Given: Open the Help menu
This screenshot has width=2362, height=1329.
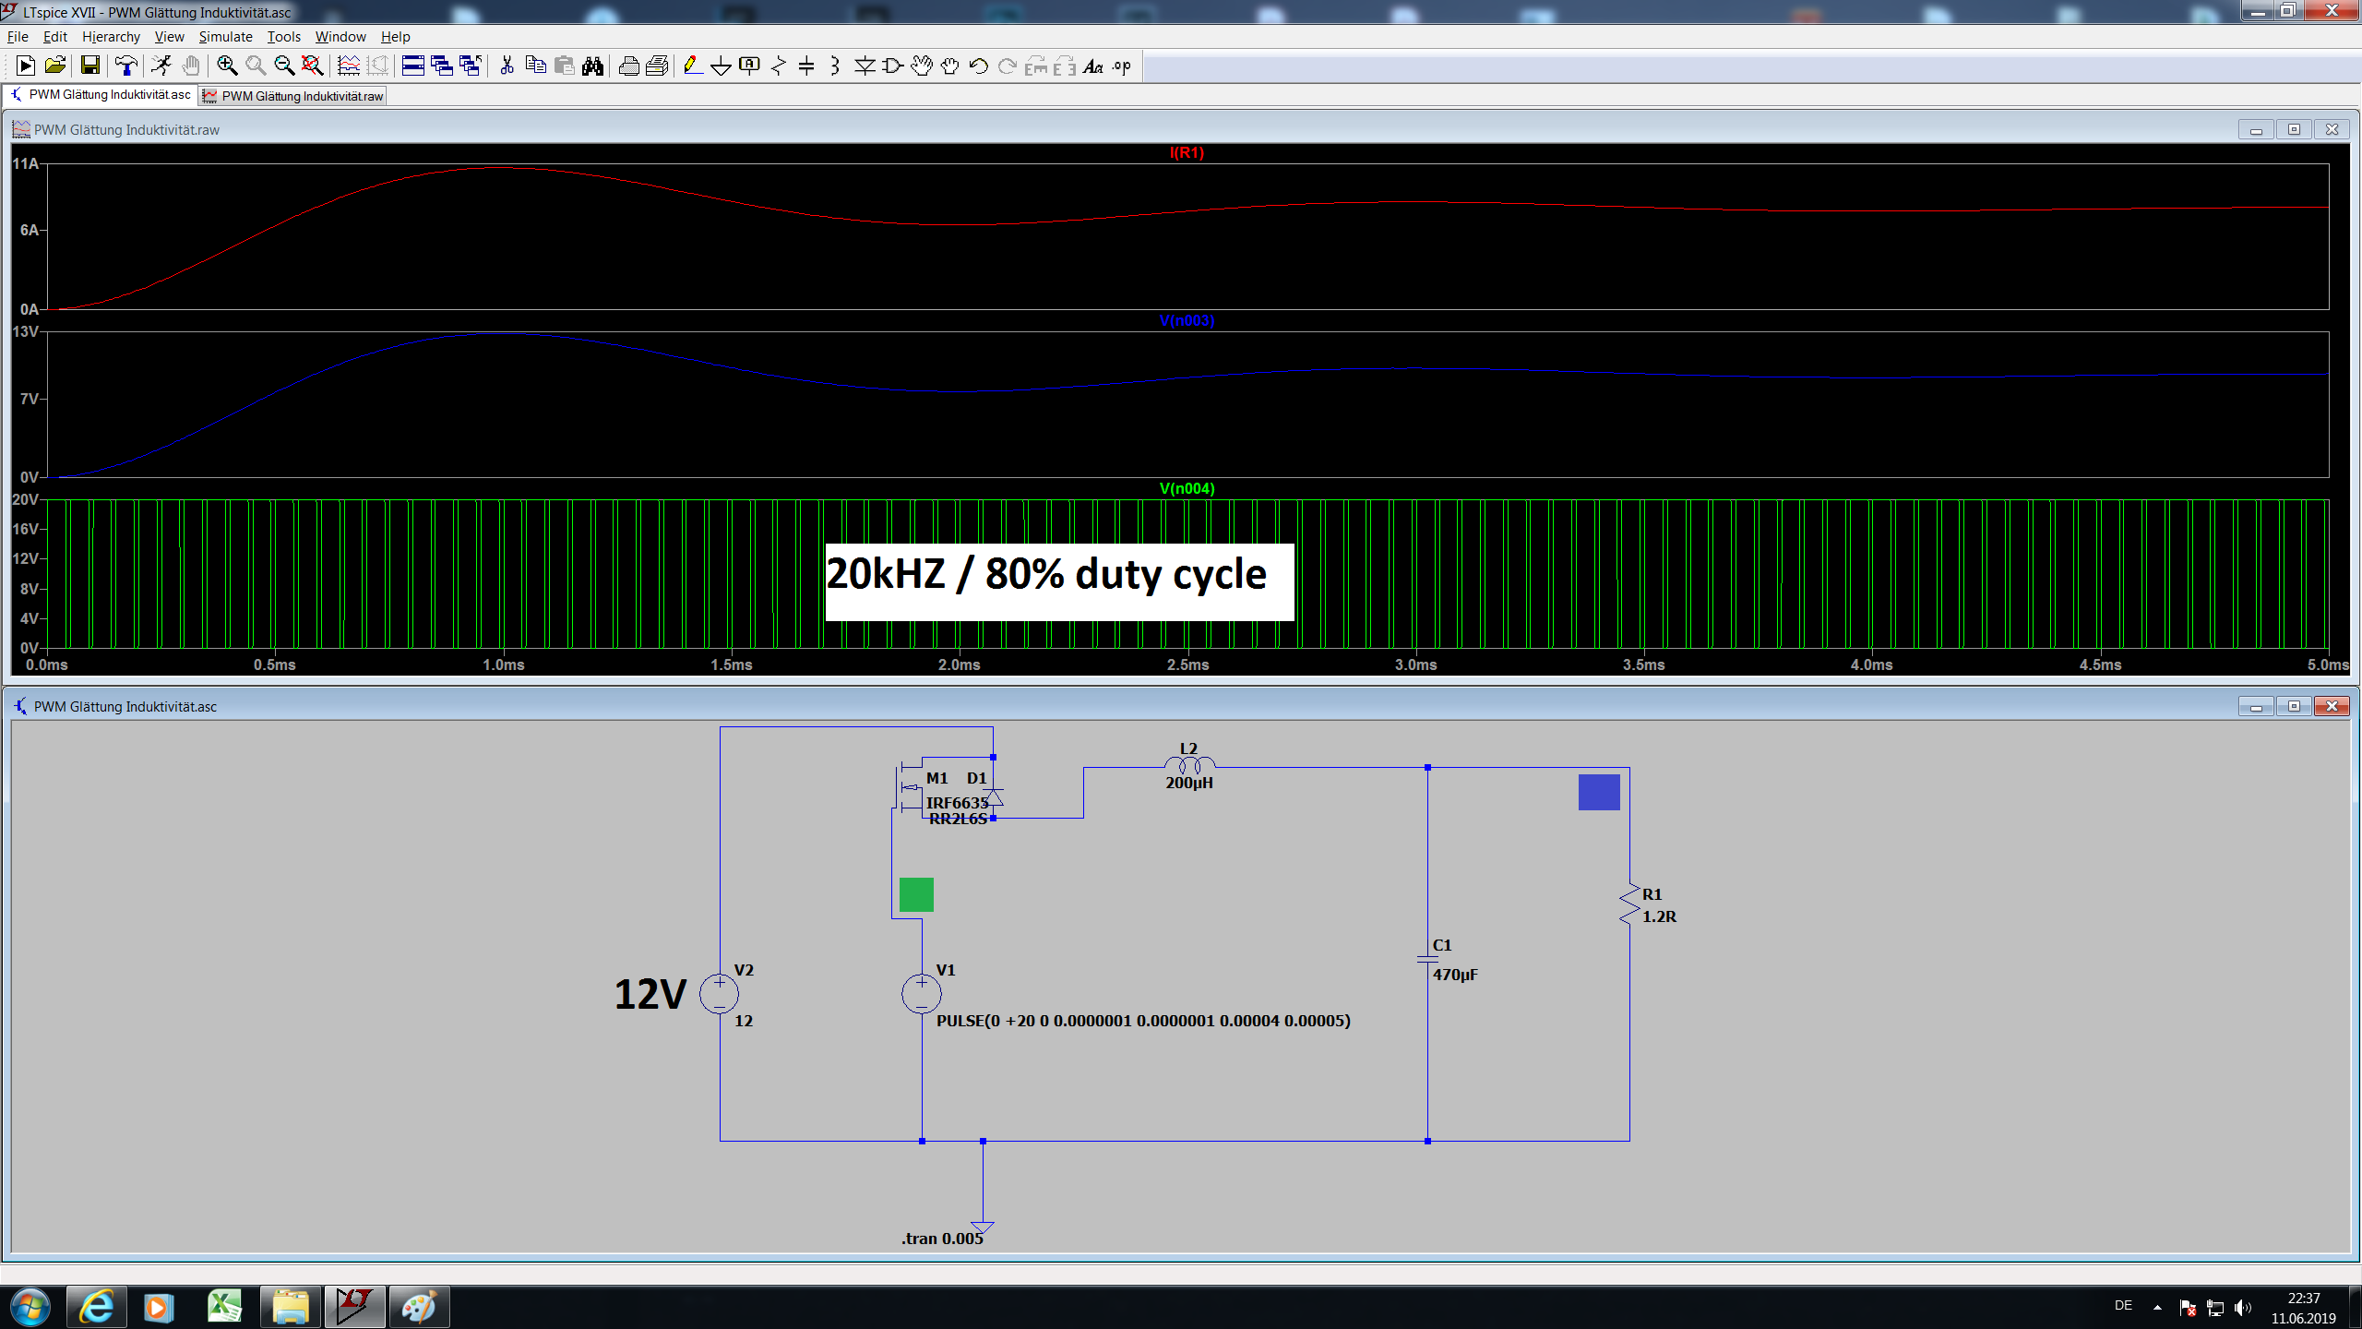Looking at the screenshot, I should point(396,37).
